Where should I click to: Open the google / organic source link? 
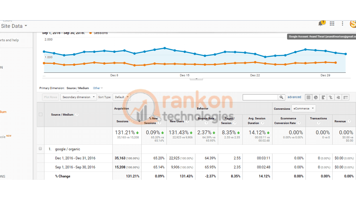[68, 149]
